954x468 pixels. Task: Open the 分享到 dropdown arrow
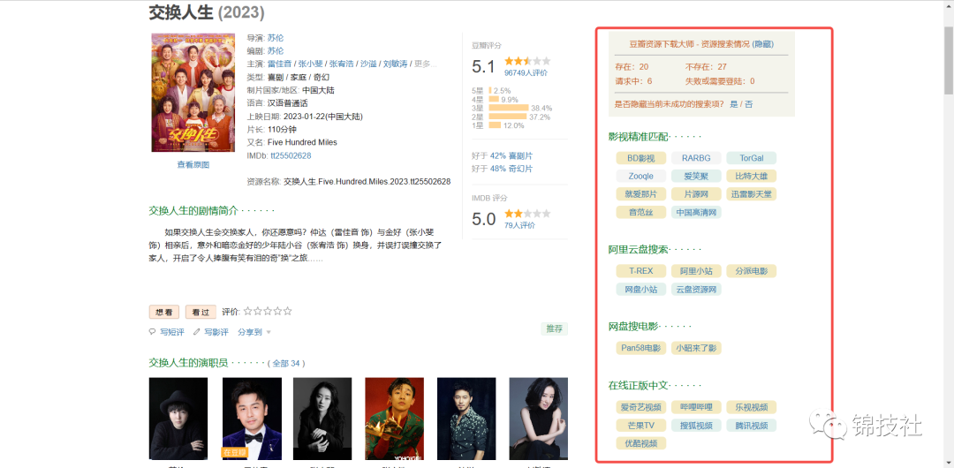coord(269,332)
